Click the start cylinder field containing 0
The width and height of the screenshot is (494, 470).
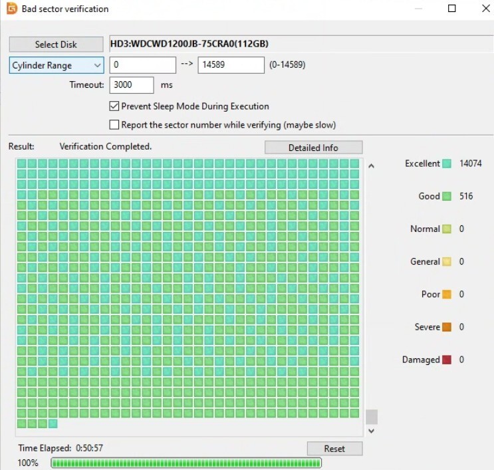pos(143,65)
